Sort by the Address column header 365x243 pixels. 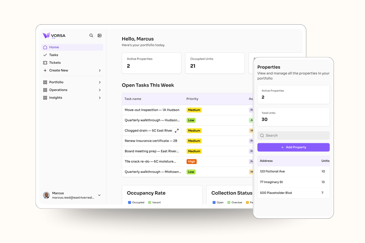point(266,161)
